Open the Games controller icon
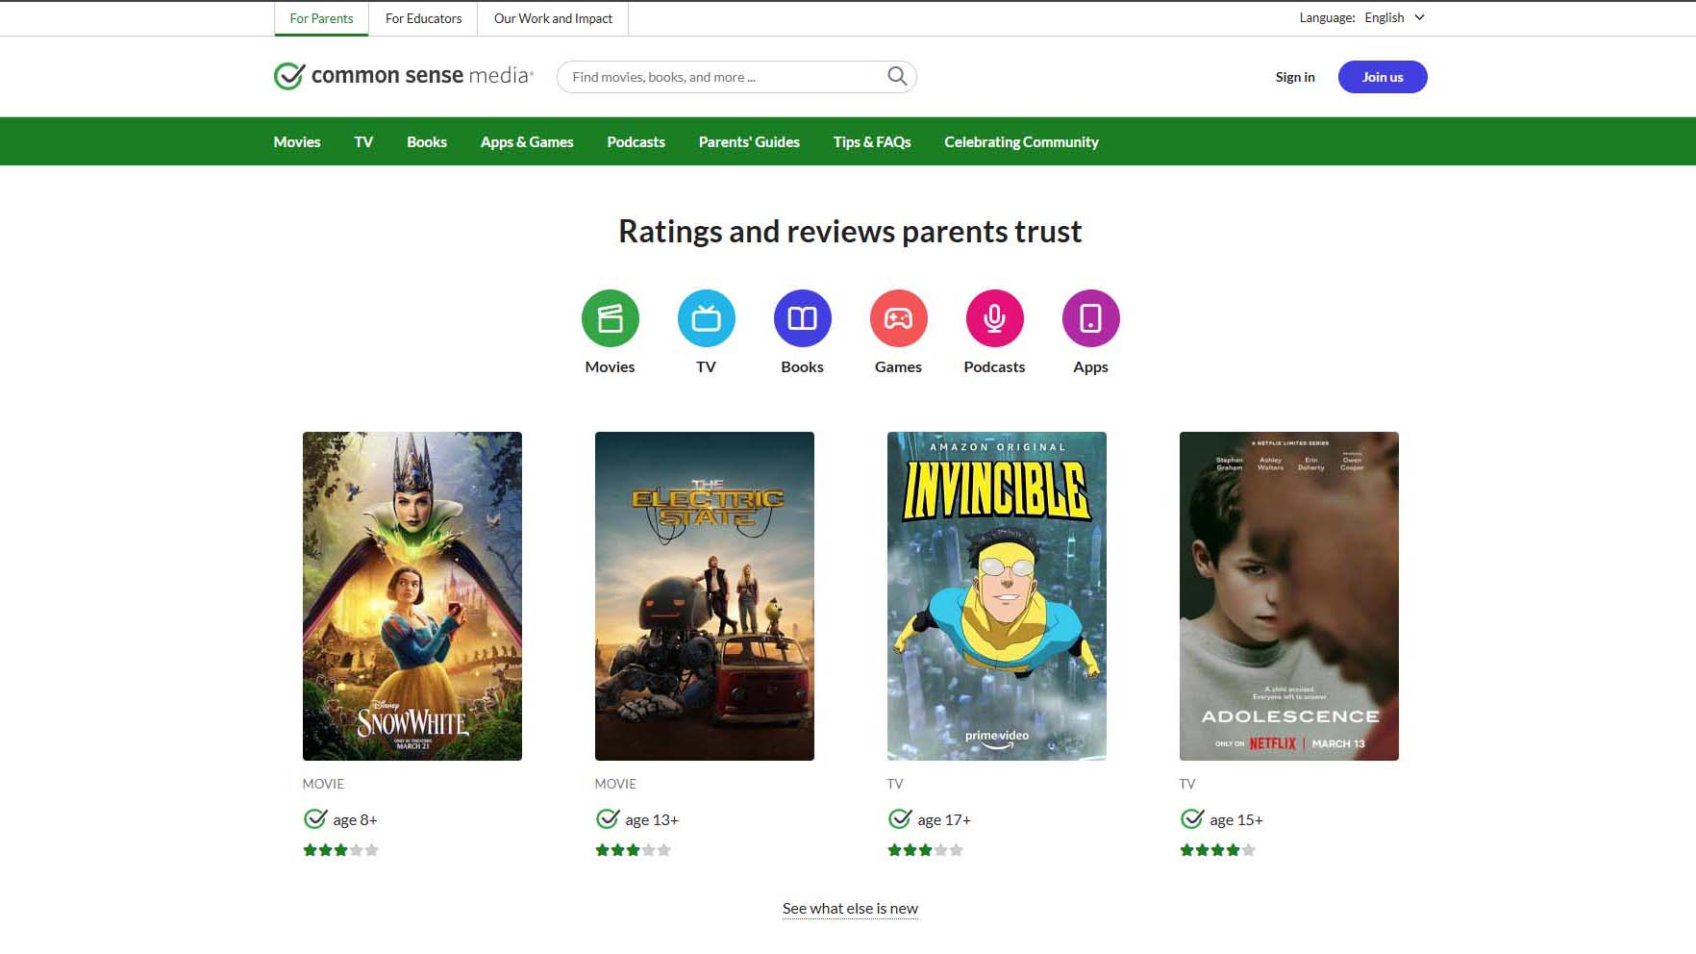 click(x=898, y=318)
